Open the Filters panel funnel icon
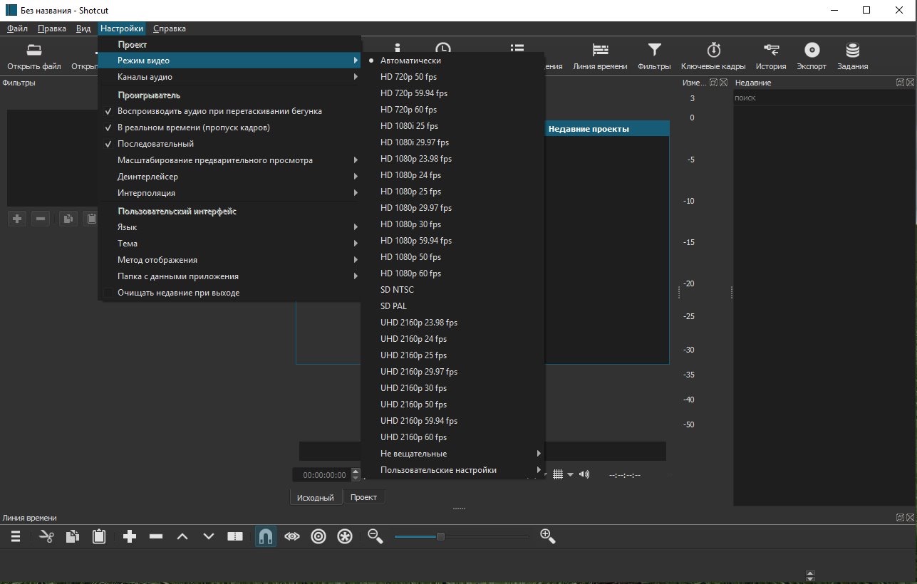The height and width of the screenshot is (584, 917). pos(654,51)
